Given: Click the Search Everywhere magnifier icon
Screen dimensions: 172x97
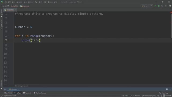Looking at the screenshot, I should click(x=170, y=6).
